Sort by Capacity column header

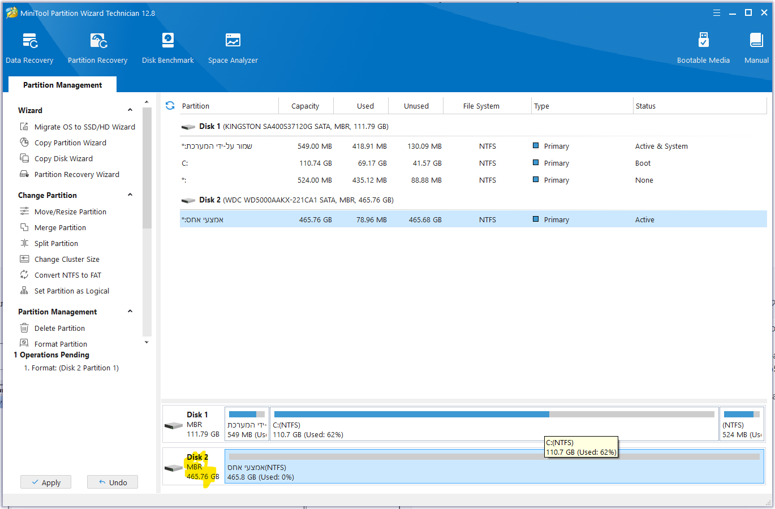coord(305,106)
